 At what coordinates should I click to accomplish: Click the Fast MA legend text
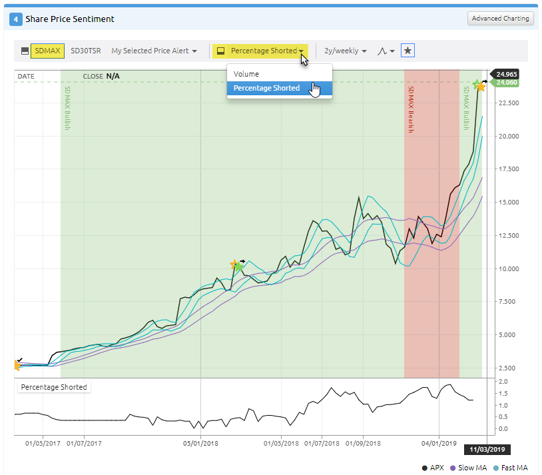click(x=515, y=468)
